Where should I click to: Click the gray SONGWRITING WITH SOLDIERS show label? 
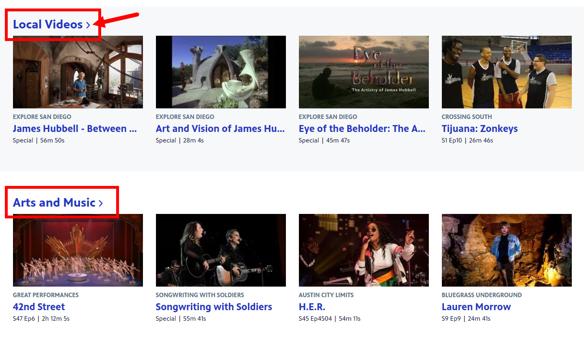pyautogui.click(x=200, y=295)
